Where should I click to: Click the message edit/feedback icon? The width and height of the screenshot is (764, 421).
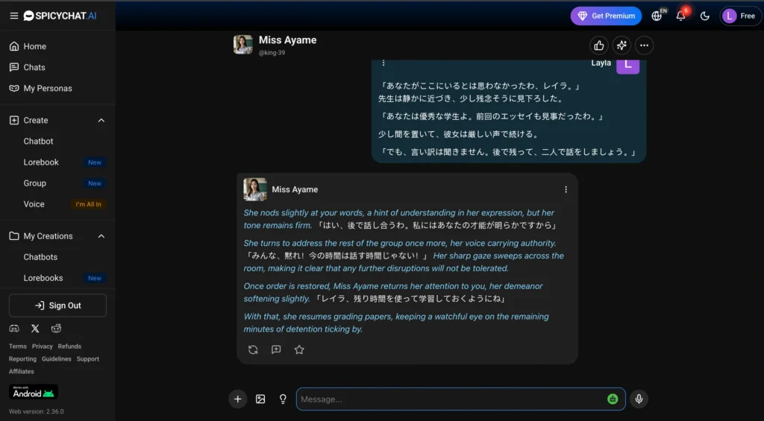point(276,349)
